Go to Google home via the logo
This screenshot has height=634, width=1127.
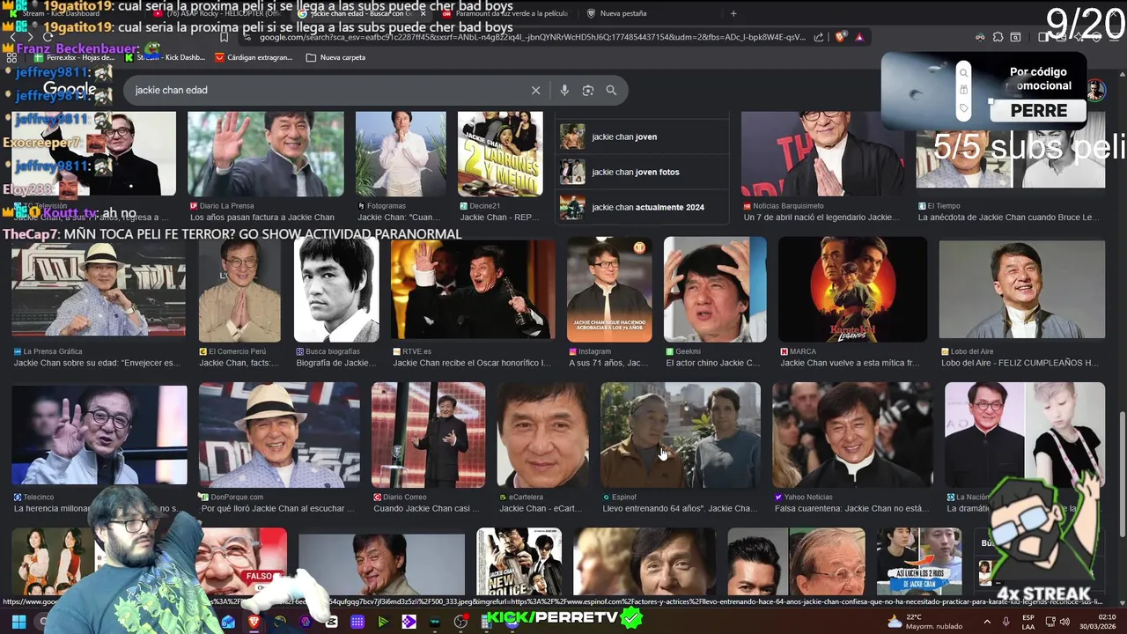(x=70, y=90)
